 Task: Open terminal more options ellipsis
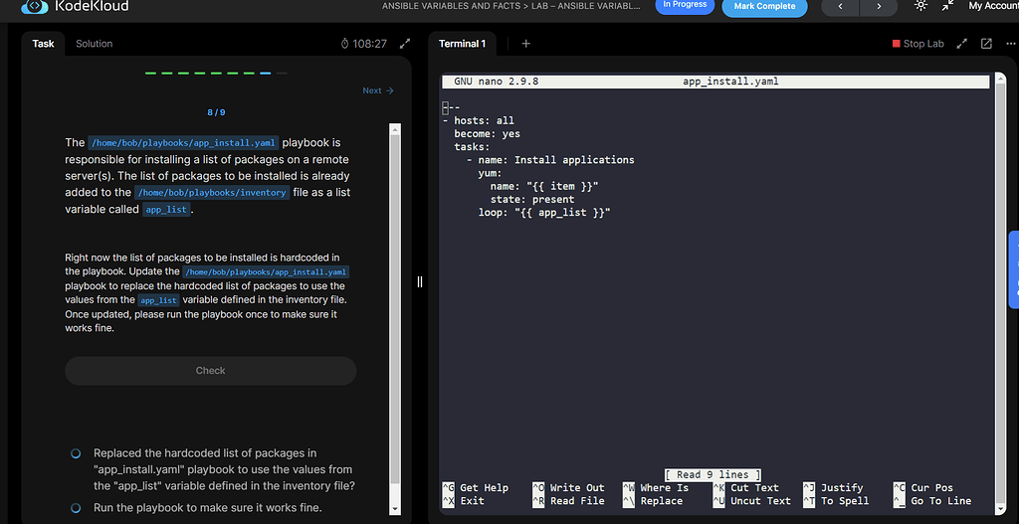(1009, 44)
